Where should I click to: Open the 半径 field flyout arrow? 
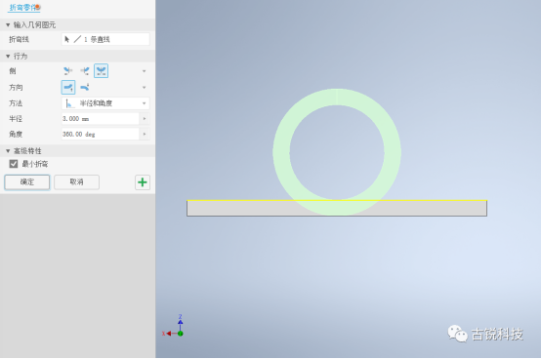pyautogui.click(x=145, y=118)
